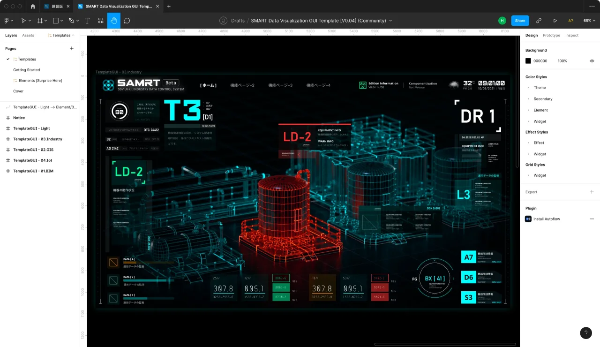The image size is (600, 347).
Task: Open the Figma main menu icon
Action: tap(8, 21)
